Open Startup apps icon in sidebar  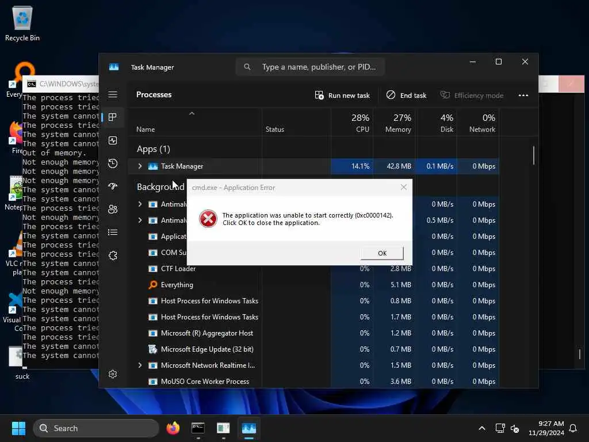click(x=113, y=186)
